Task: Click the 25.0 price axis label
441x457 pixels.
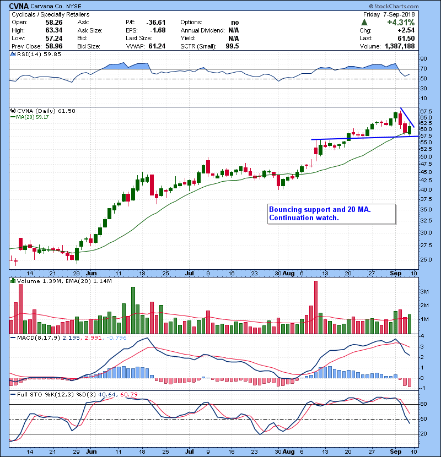Action: tap(426, 259)
